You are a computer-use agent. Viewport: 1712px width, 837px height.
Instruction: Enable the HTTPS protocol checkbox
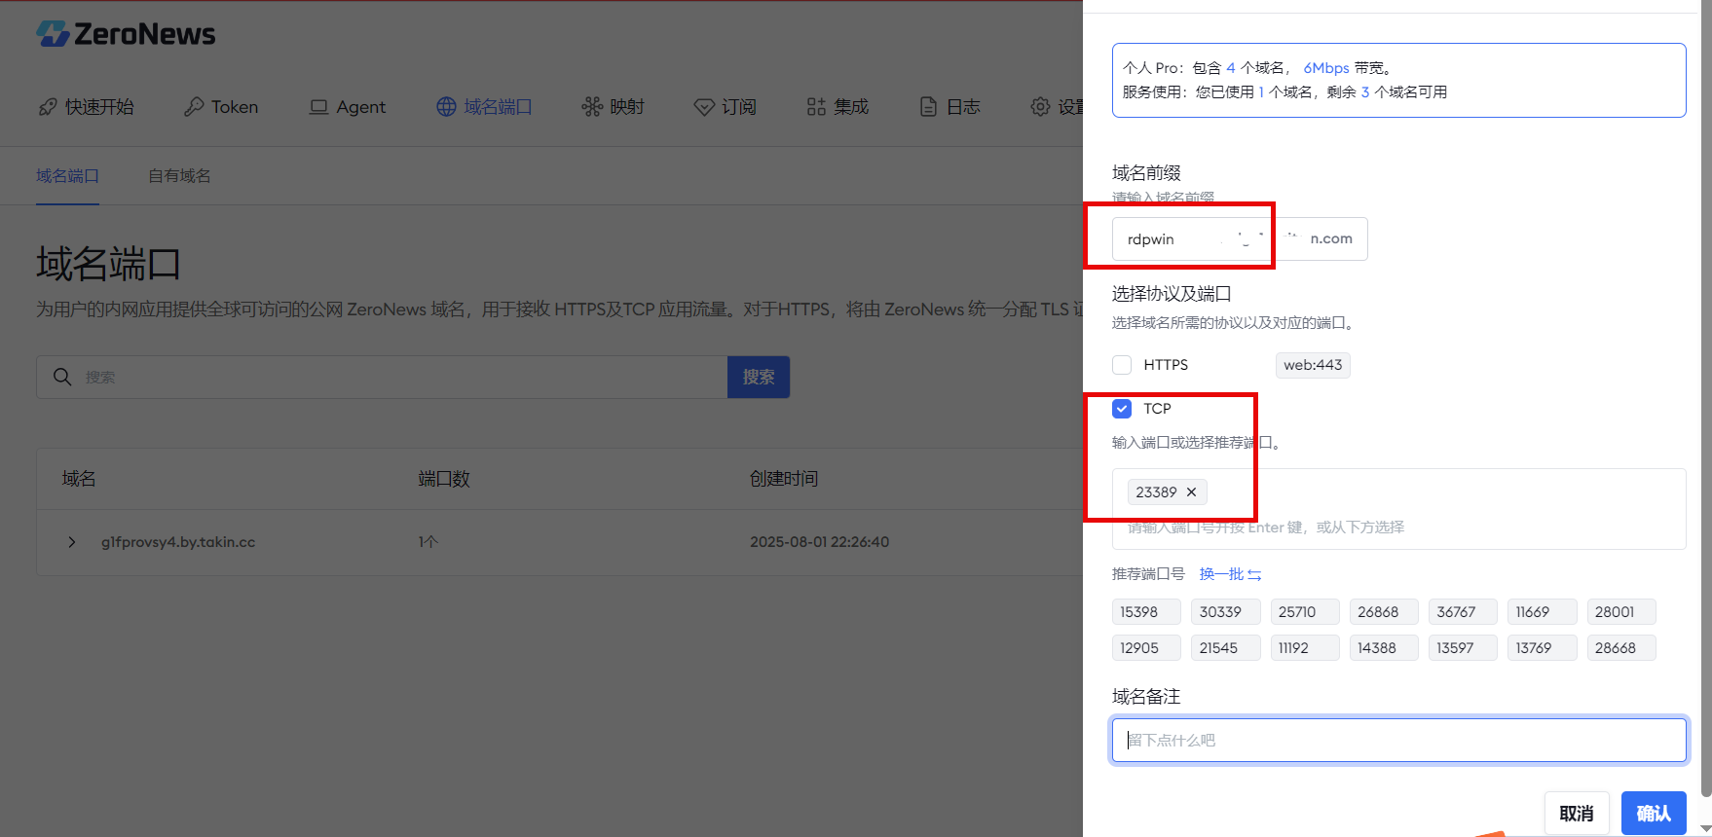[1122, 365]
